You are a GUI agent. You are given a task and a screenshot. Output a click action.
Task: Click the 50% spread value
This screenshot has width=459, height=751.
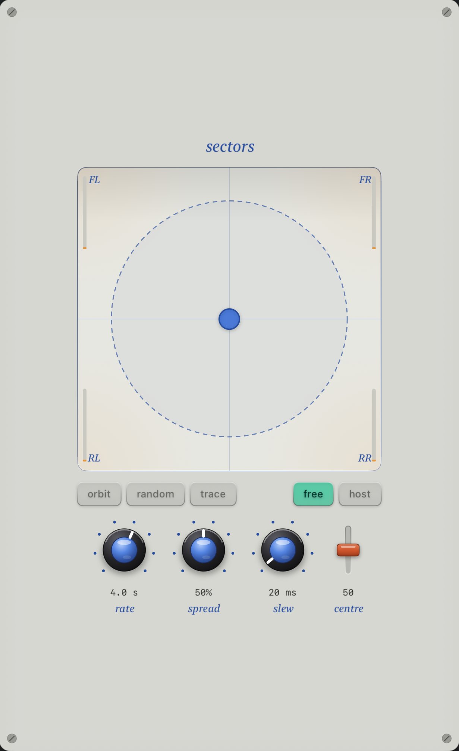tap(204, 592)
